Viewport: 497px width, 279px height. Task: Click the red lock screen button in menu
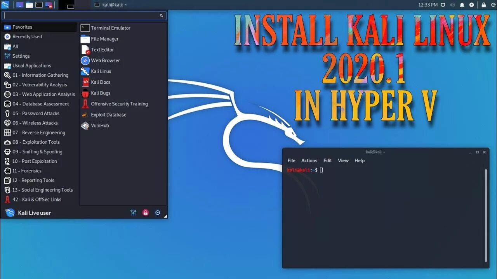(145, 212)
